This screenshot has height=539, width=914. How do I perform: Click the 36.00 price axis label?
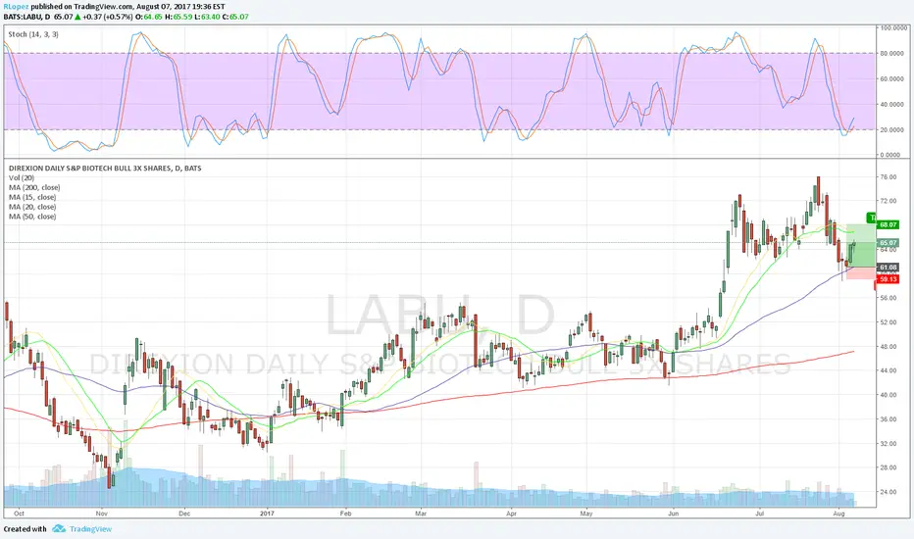tap(889, 419)
